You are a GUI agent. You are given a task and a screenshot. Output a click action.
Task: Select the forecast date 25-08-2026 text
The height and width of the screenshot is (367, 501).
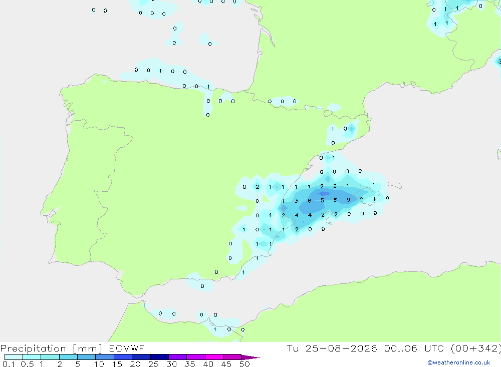pyautogui.click(x=341, y=348)
